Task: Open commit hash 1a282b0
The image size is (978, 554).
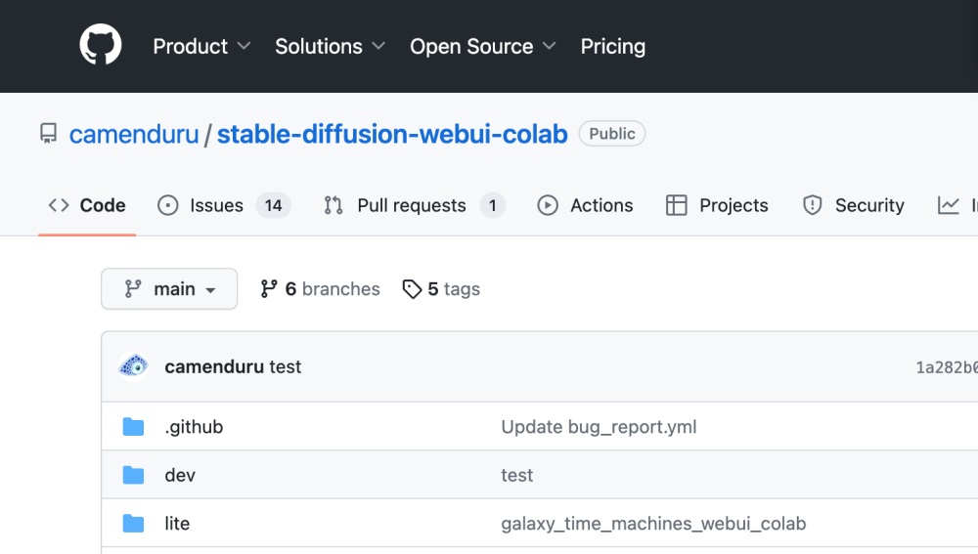Action: [x=946, y=367]
